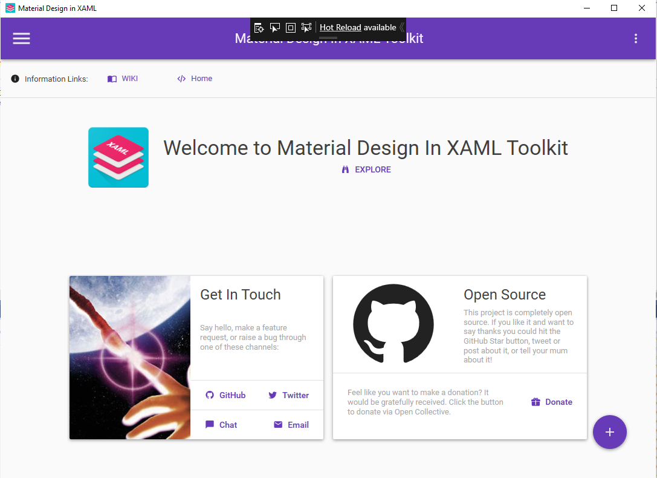Click the Hot Reload link

pos(340,27)
